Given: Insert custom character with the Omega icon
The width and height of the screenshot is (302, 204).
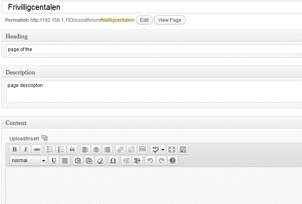Looking at the screenshot, I should click(x=113, y=161).
